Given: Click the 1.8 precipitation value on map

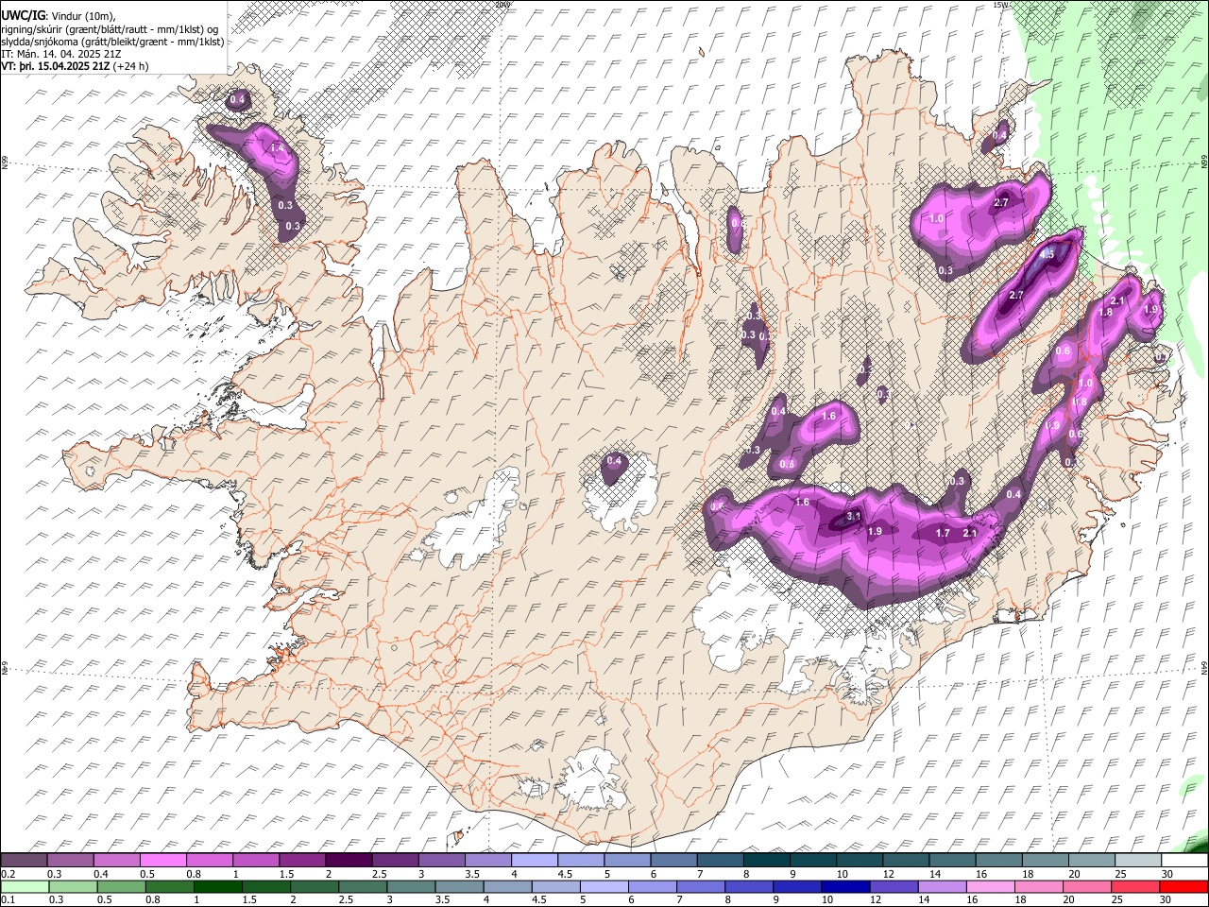Looking at the screenshot, I should [x=1106, y=312].
